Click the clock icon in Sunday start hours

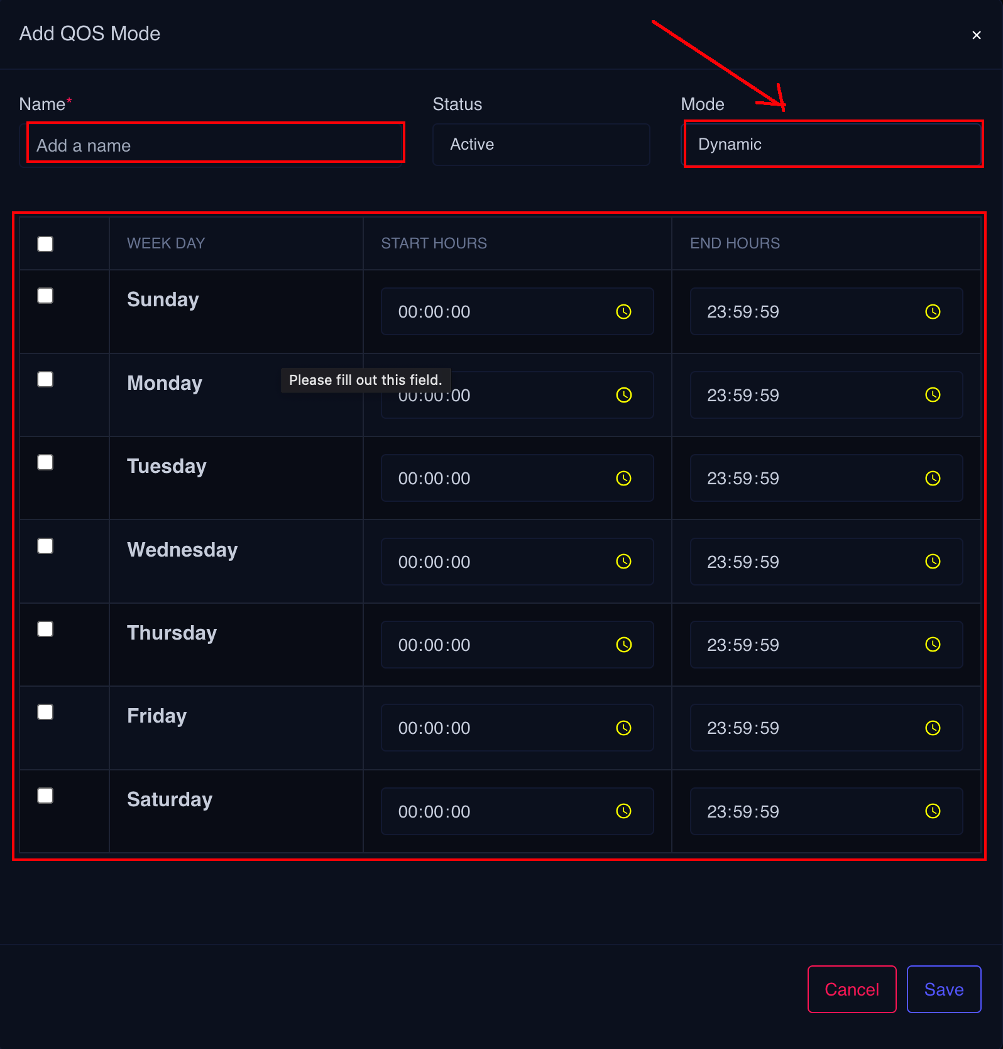coord(623,312)
